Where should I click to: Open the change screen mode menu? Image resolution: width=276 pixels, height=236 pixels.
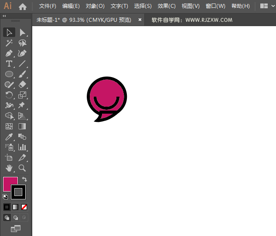(16, 228)
